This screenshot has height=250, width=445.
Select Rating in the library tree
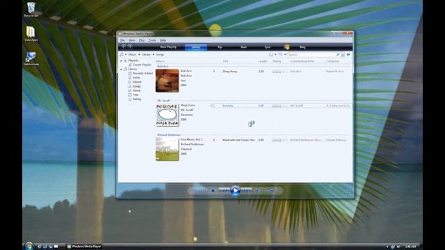click(136, 99)
